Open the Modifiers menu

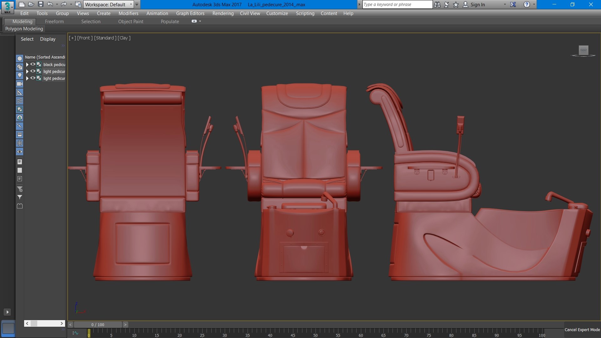[x=128, y=13]
